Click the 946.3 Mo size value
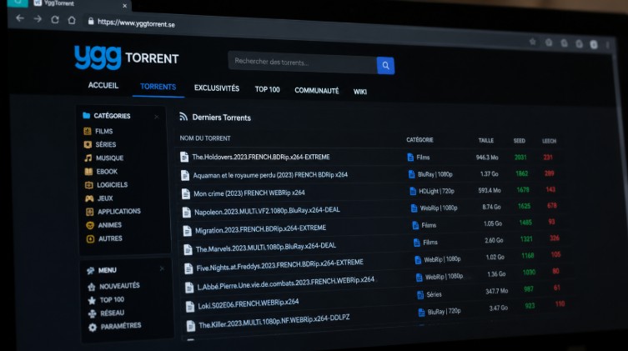The width and height of the screenshot is (628, 351). pyautogui.click(x=487, y=158)
